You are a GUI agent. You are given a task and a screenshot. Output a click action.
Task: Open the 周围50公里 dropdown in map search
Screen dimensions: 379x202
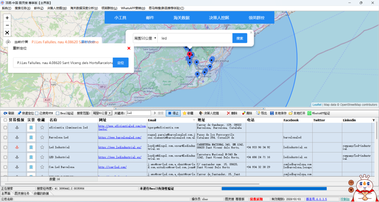tap(145, 38)
